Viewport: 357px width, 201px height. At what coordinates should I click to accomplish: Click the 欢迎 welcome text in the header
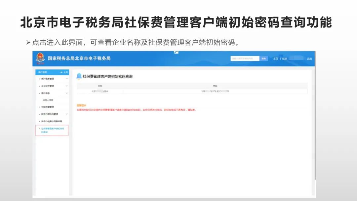click(285, 59)
